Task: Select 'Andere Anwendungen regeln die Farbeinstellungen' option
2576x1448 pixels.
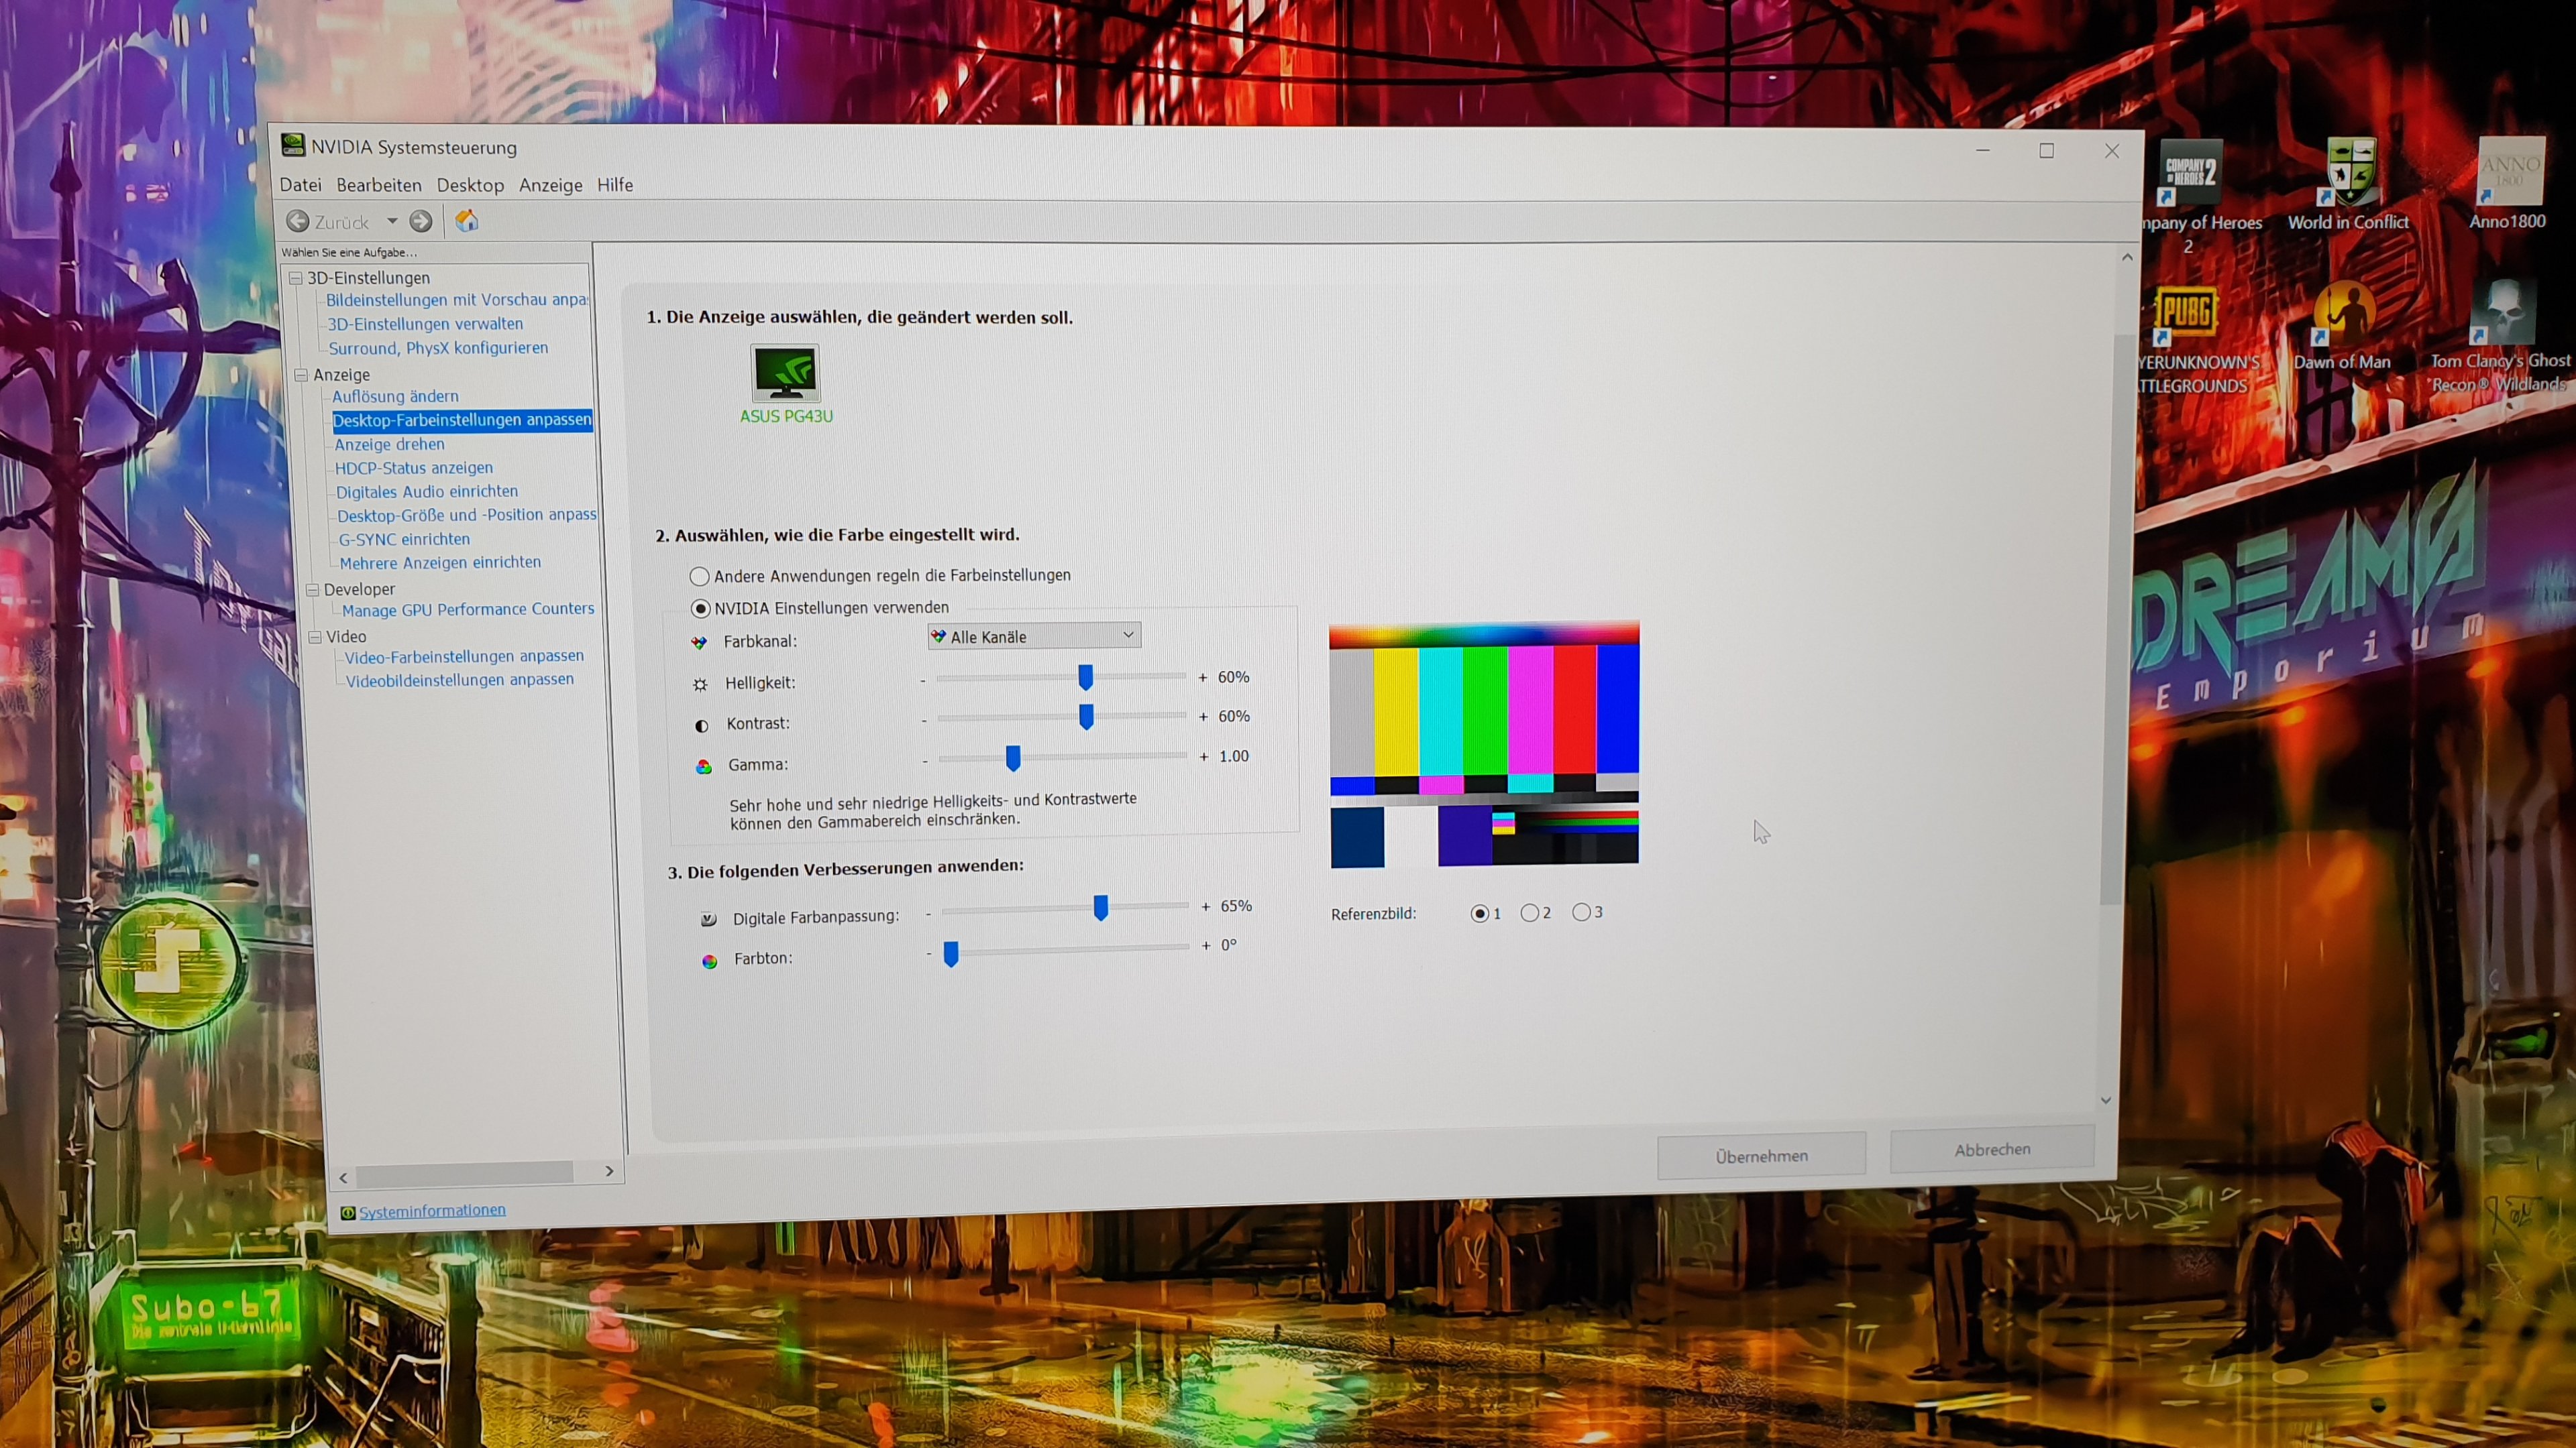Action: pyautogui.click(x=699, y=577)
